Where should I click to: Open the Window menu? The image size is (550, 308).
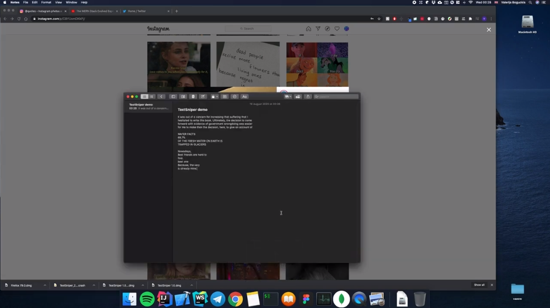(x=71, y=2)
